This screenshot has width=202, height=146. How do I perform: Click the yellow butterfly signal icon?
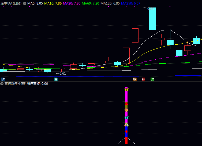(x=126, y=90)
